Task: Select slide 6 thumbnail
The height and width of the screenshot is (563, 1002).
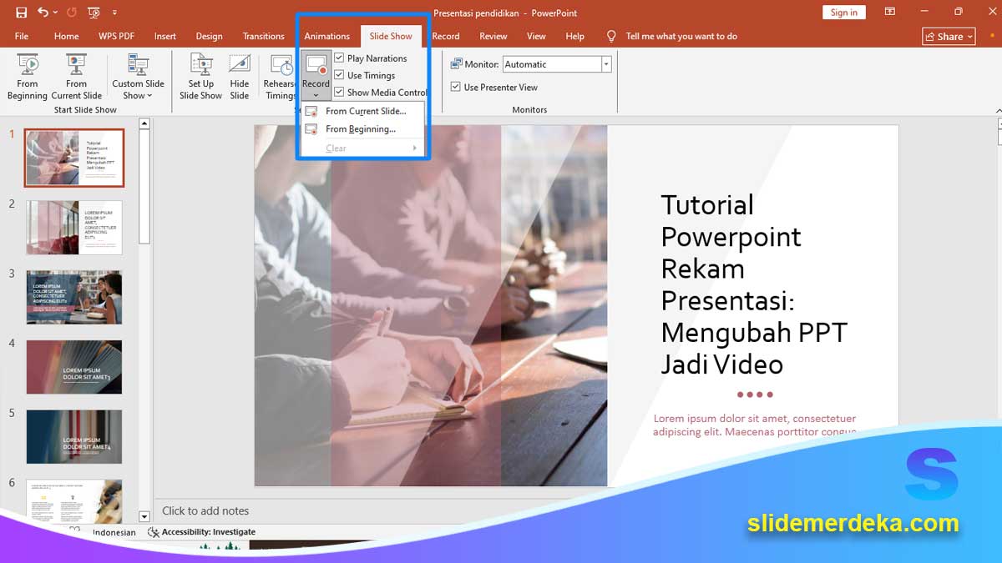Action: pos(74,500)
